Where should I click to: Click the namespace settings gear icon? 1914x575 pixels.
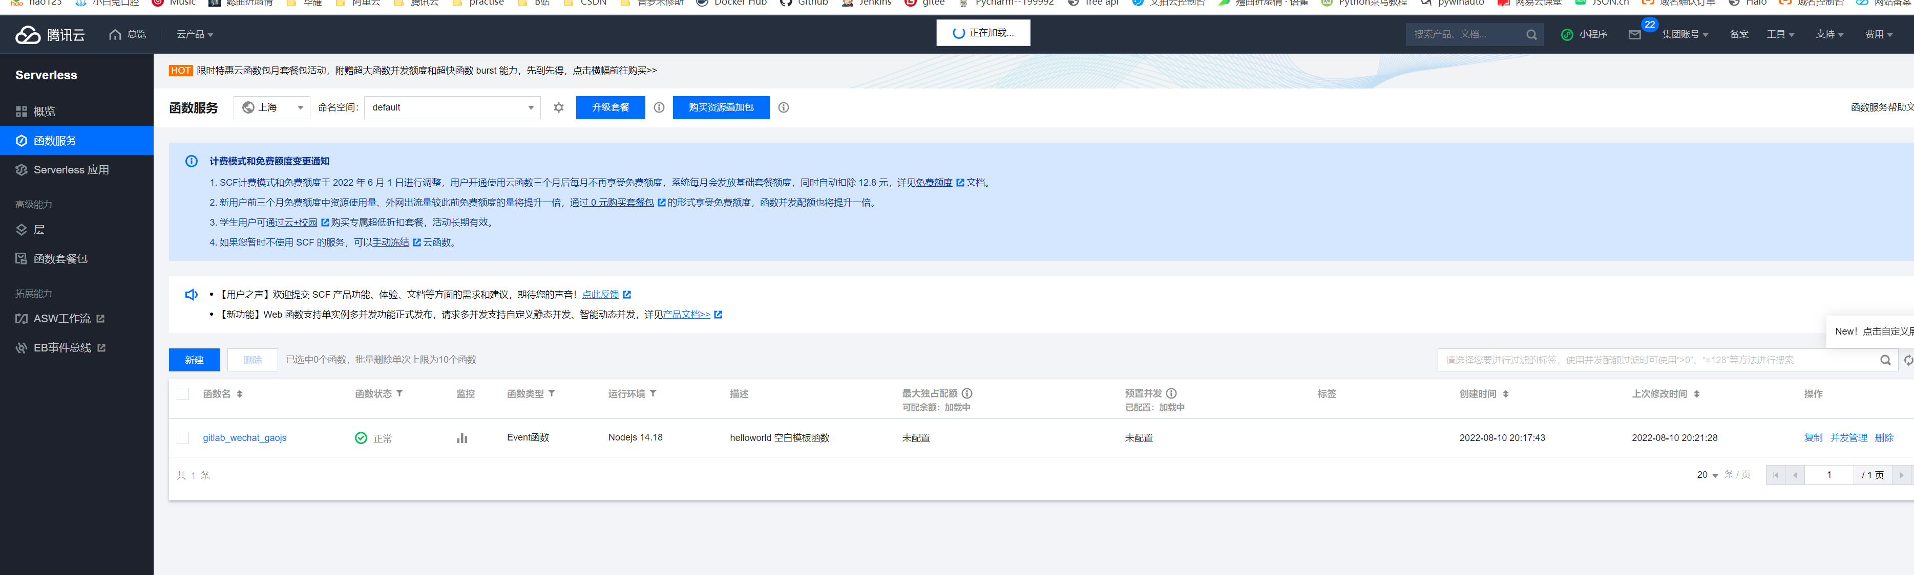558,107
